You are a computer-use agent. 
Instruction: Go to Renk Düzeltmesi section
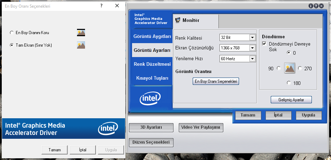[152, 64]
